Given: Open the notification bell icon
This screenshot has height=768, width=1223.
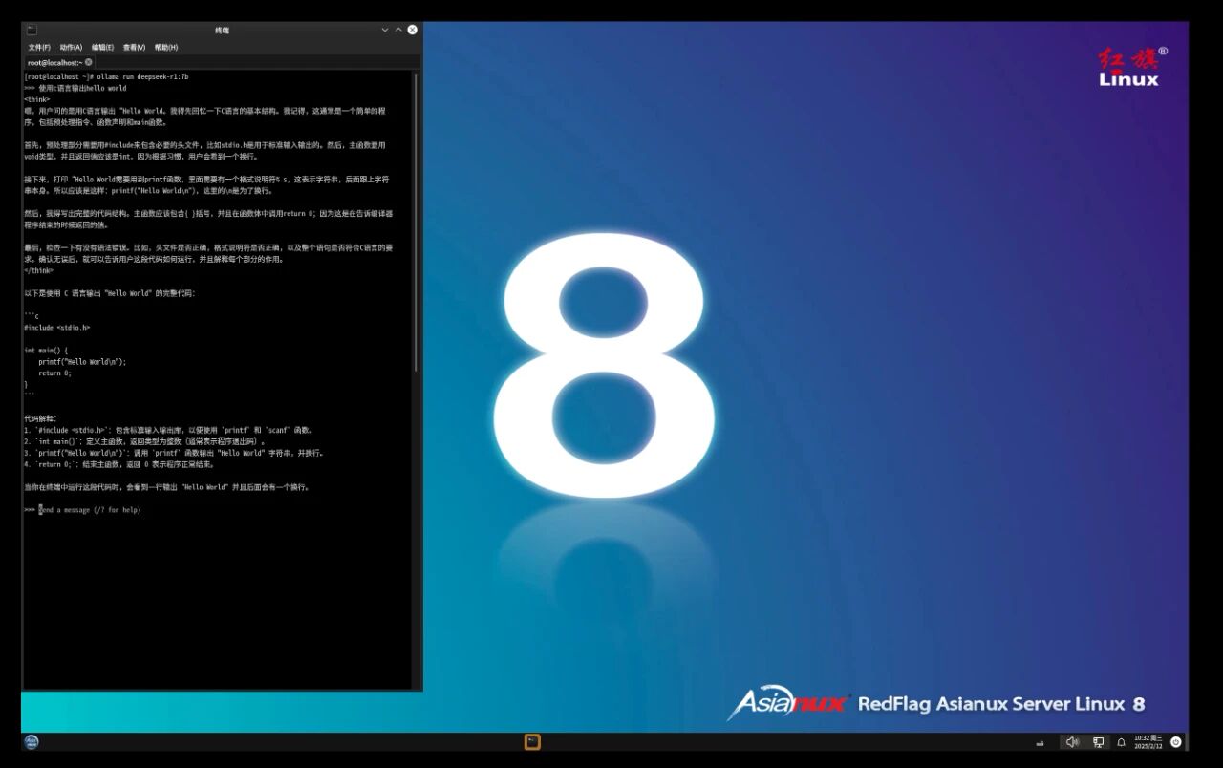Looking at the screenshot, I should (1122, 742).
